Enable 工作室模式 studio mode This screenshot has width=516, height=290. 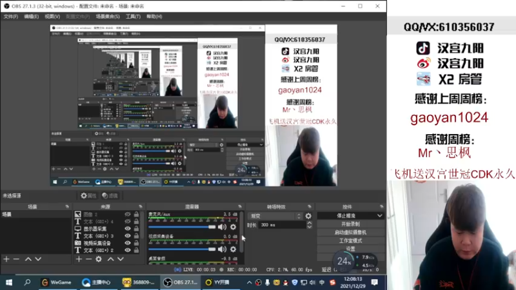350,240
